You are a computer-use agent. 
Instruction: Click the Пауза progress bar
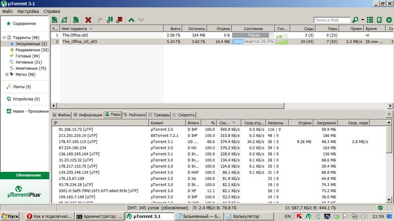point(253,35)
